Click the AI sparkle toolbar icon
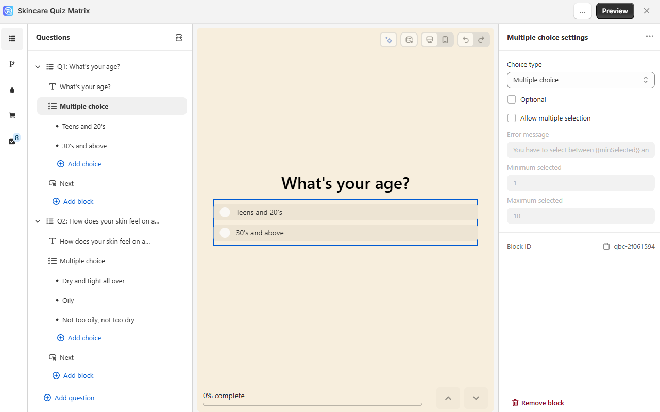Screen dimensions: 660x412 388,40
